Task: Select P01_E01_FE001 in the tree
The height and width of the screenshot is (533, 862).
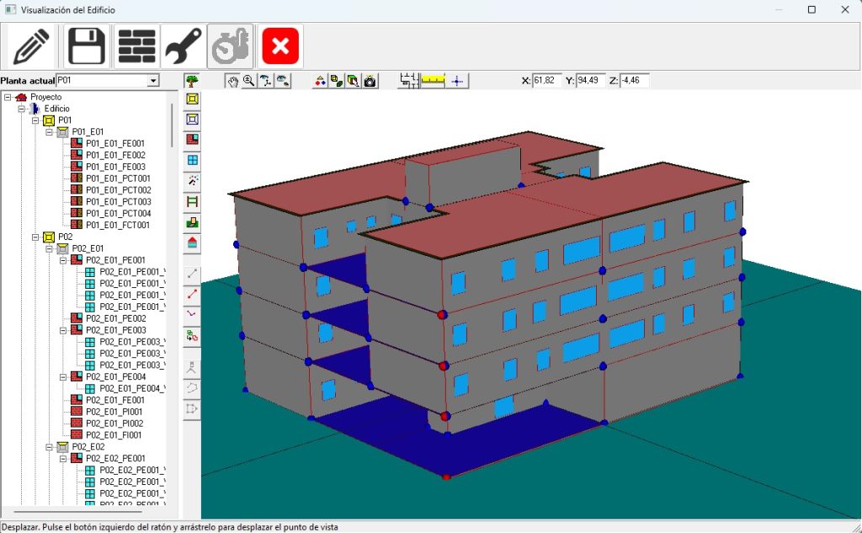Action: coord(114,144)
